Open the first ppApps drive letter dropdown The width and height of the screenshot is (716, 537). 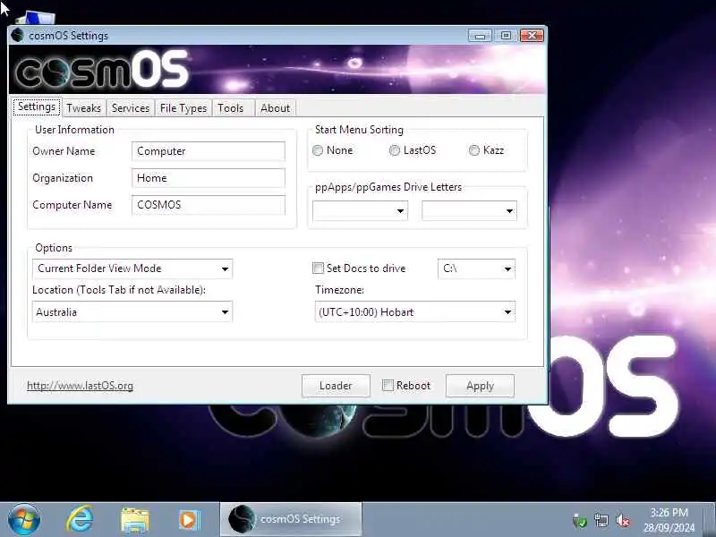361,211
